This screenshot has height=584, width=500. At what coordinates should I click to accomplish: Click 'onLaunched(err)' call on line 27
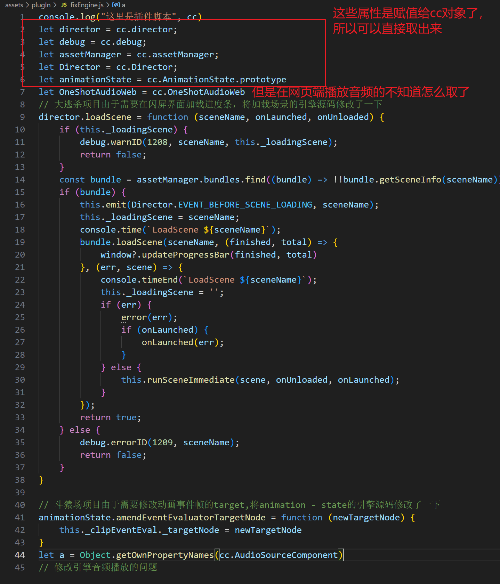pos(180,342)
